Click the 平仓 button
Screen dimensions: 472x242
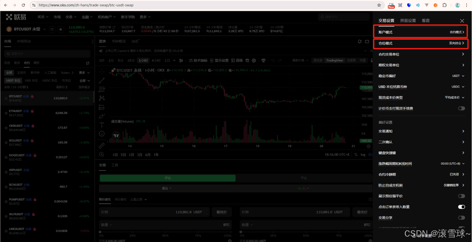(x=304, y=178)
